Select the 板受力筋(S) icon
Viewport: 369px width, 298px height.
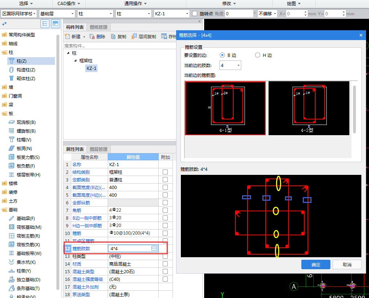pyautogui.click(x=12, y=157)
